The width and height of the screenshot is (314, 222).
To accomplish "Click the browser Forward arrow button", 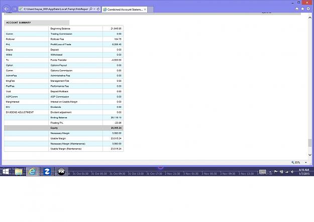I will click(x=14, y=9).
